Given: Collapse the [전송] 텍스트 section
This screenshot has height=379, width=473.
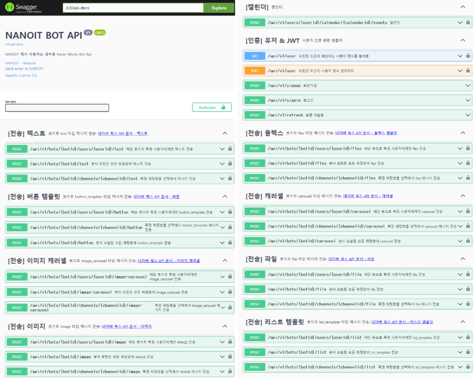Looking at the screenshot, I should coord(224,133).
